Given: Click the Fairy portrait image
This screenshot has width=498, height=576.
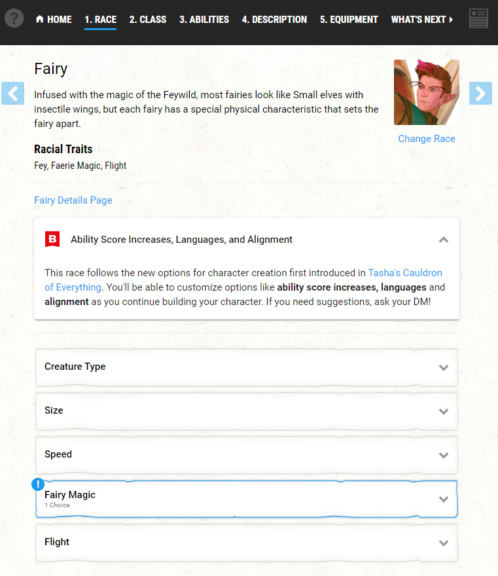Looking at the screenshot, I should coord(427,92).
